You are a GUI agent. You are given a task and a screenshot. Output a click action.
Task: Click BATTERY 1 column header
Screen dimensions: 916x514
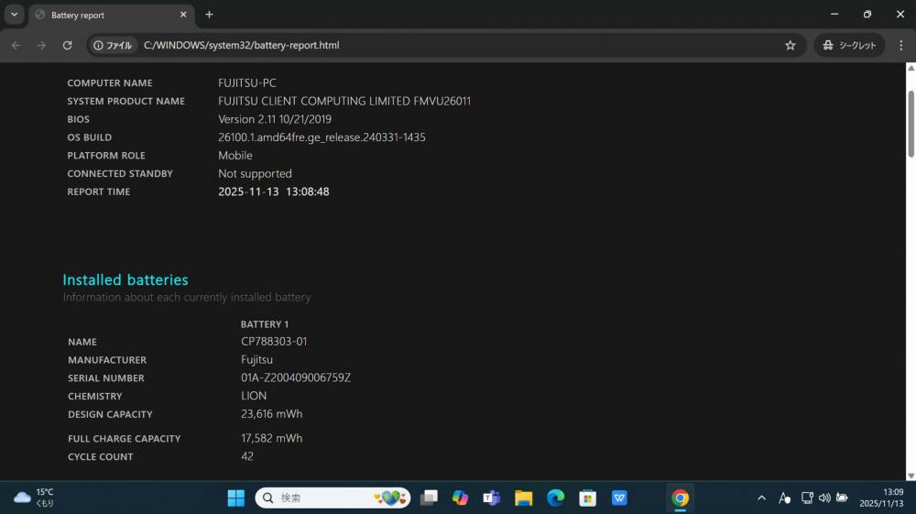pyautogui.click(x=265, y=324)
